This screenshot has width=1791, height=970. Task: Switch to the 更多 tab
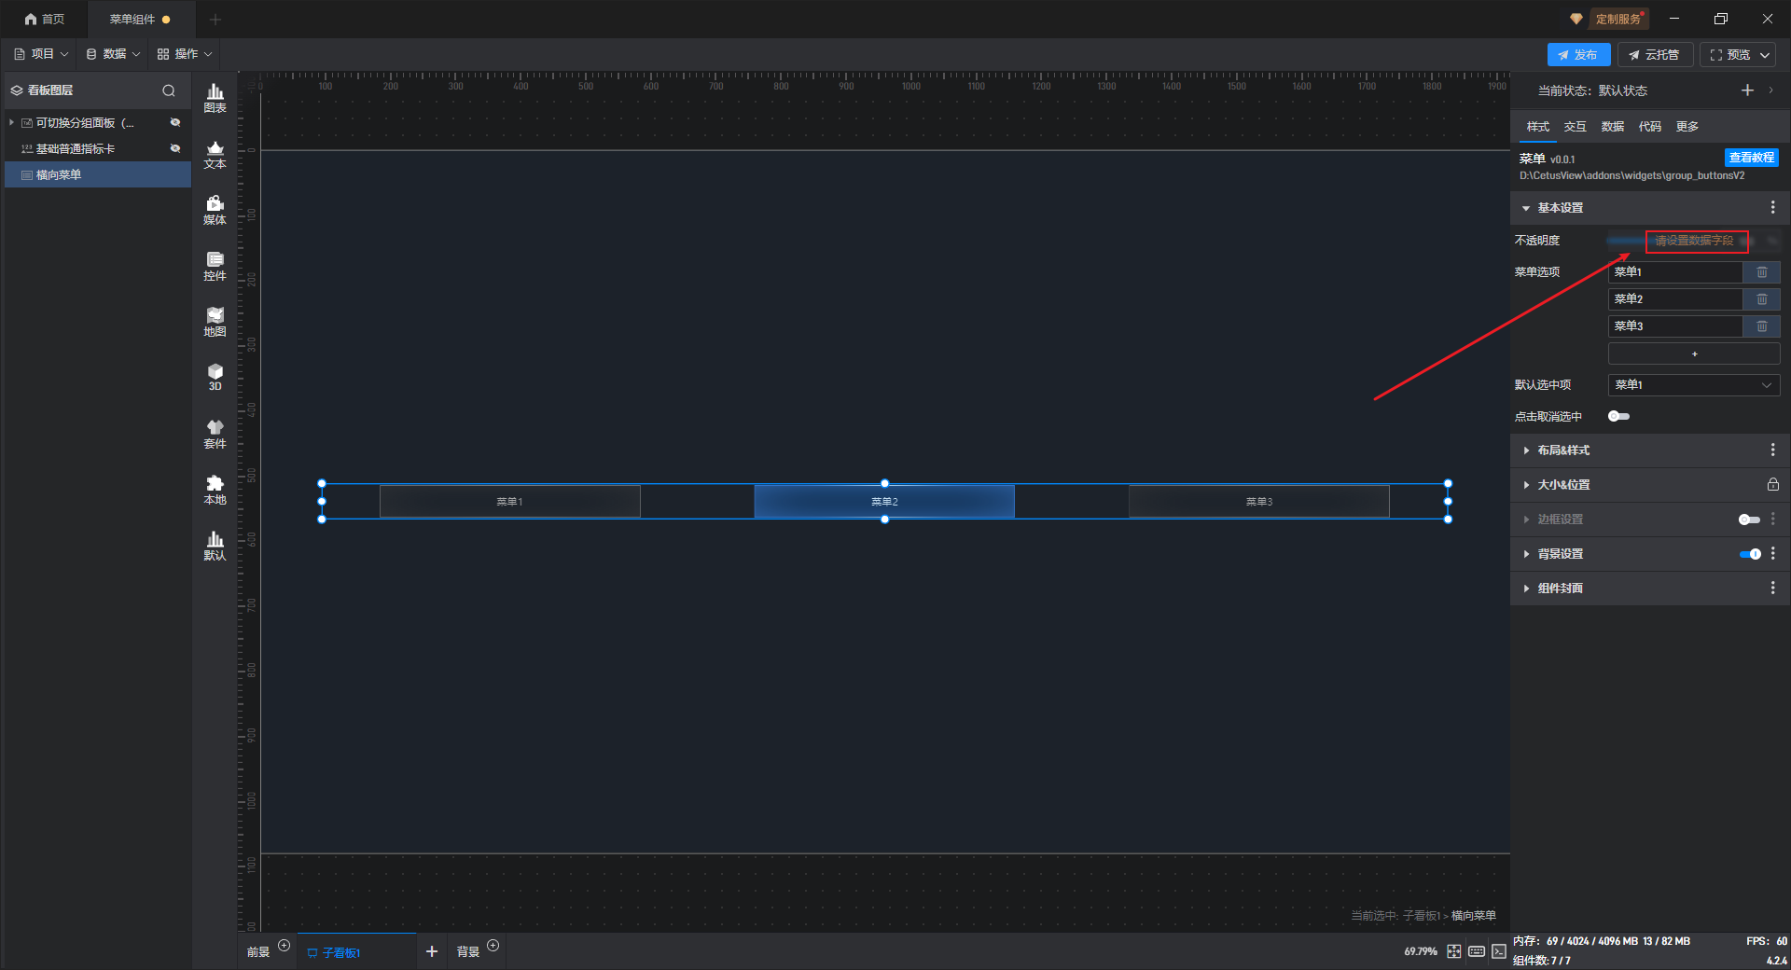(x=1687, y=127)
